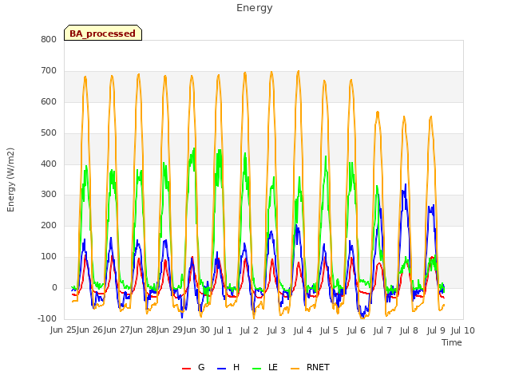Click the 500 y-axis tick label

pos(49,132)
